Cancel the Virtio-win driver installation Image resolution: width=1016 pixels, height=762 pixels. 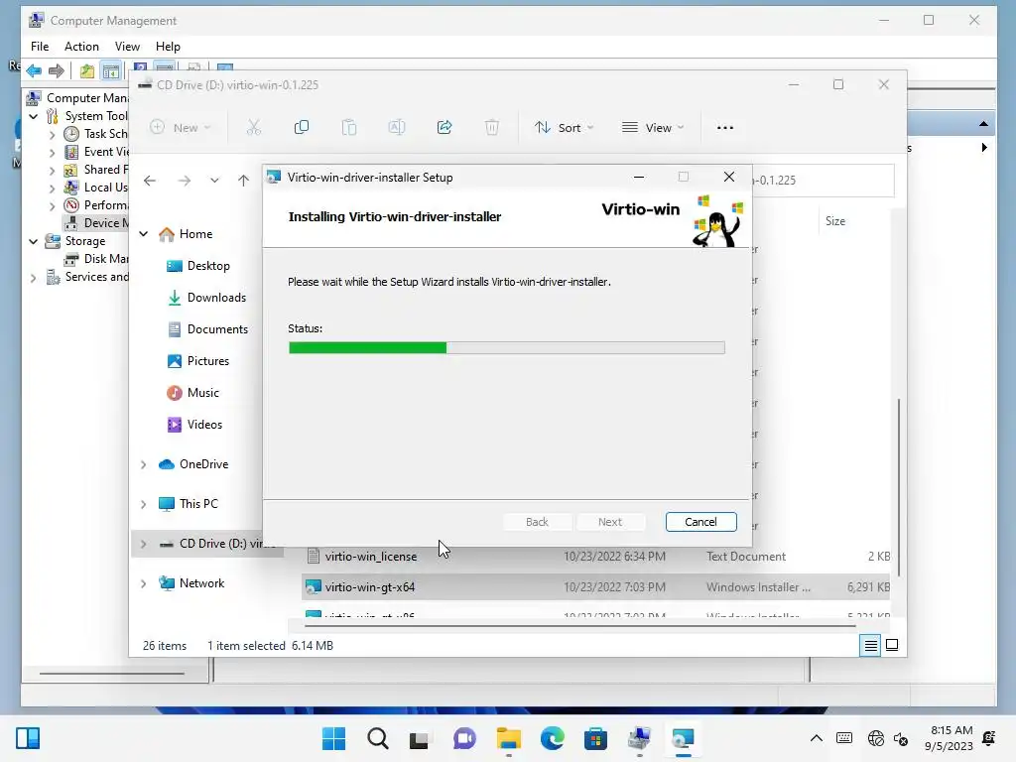coord(700,522)
